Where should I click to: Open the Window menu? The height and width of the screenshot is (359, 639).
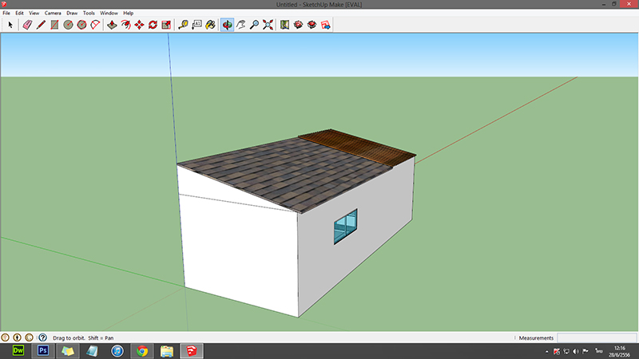tap(109, 14)
